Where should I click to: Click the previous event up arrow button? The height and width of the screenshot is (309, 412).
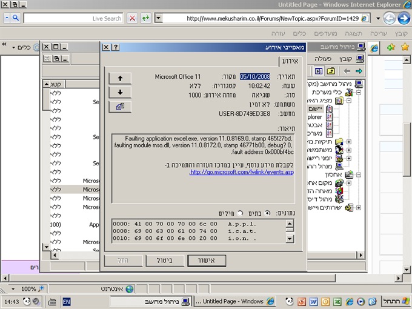120,78
